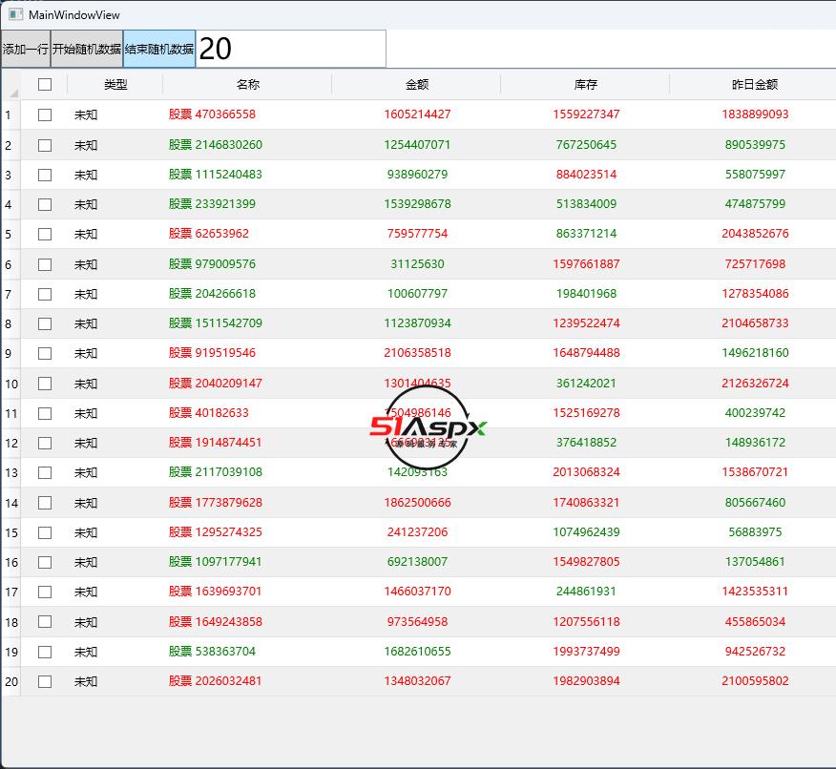This screenshot has height=769, width=836.
Task: Stop random data with 结束随机数据 button
Action: 159,49
